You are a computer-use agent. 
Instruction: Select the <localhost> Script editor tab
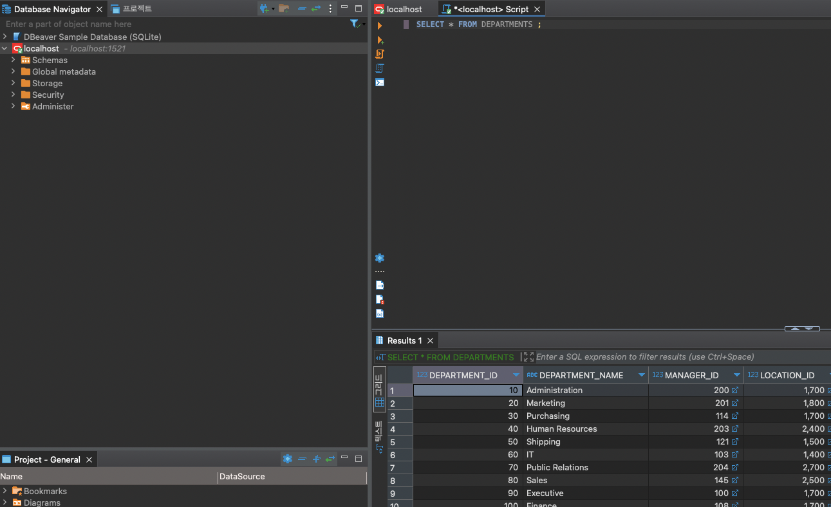(491, 9)
